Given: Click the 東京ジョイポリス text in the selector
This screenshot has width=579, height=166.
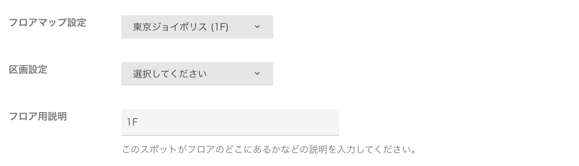Looking at the screenshot, I should pyautogui.click(x=170, y=27).
